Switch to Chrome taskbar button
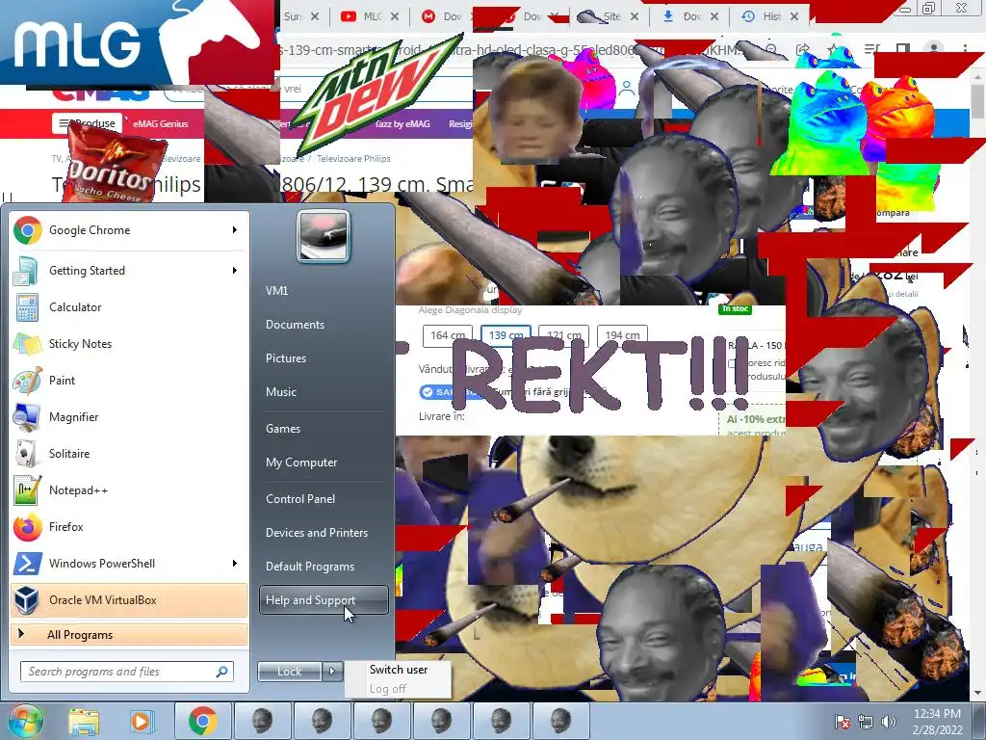This screenshot has height=740, width=986. [202, 721]
